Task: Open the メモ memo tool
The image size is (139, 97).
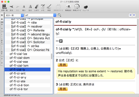Action: 43,7
